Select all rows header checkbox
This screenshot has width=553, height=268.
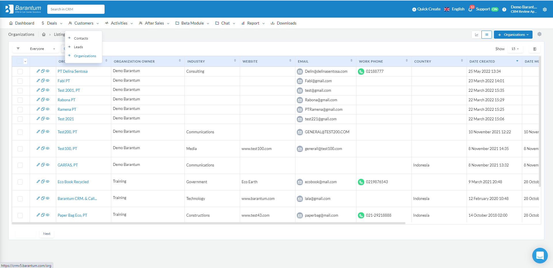(x=19, y=61)
